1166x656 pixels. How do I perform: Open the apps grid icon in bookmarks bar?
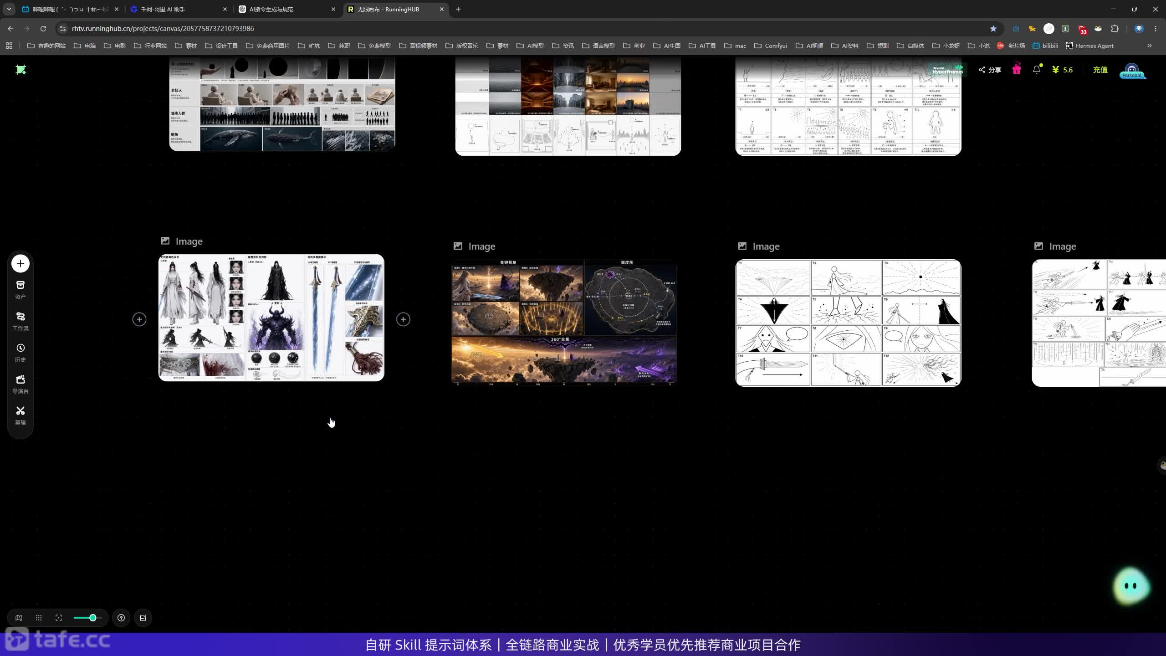click(x=9, y=46)
